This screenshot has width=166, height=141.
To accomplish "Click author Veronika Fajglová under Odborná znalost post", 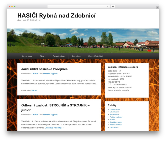I will coord(50,115).
